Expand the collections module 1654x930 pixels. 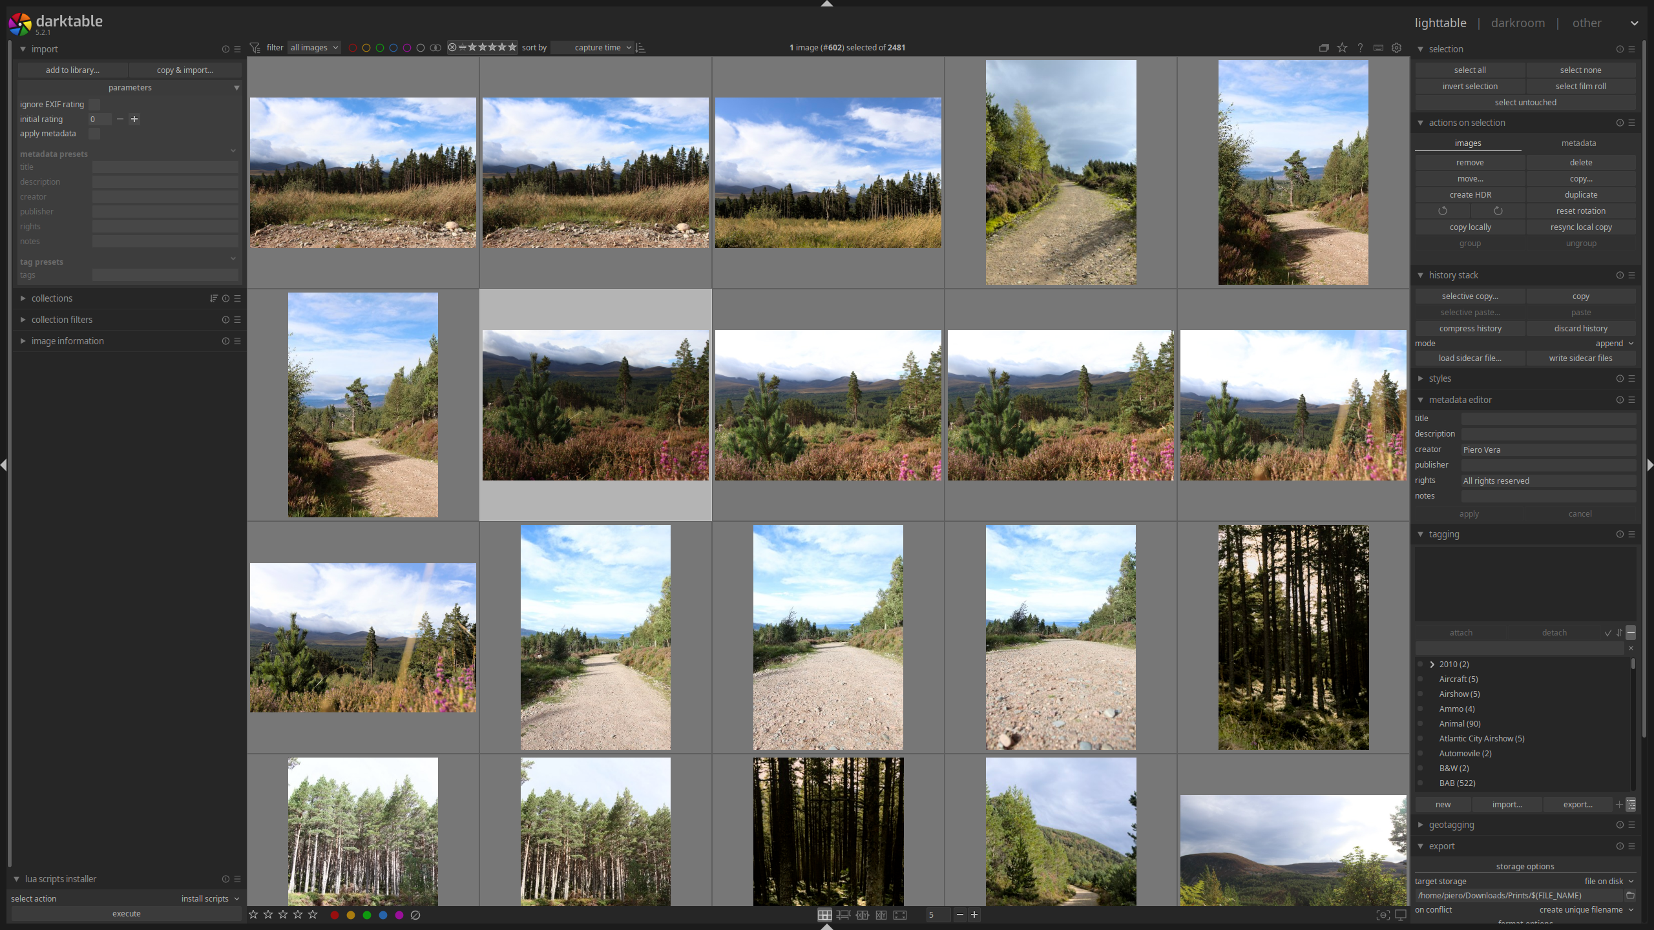pos(52,298)
